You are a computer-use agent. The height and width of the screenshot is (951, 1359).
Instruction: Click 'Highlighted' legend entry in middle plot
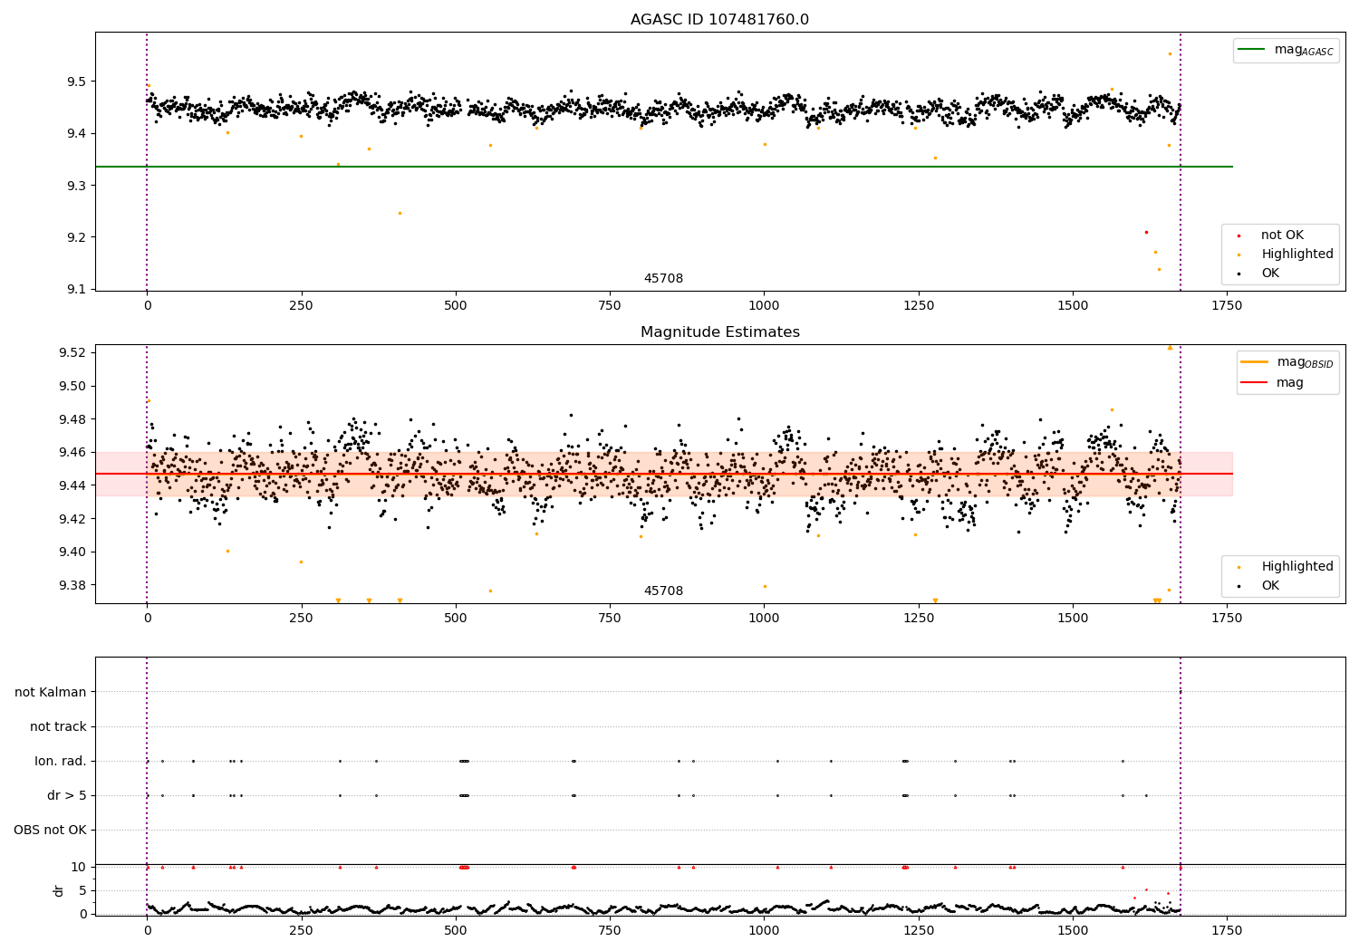[1285, 567]
